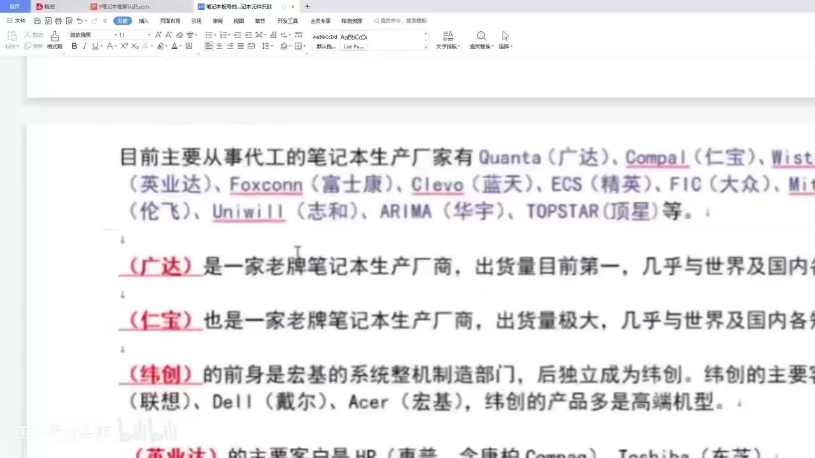Click the Cut scissors icon
This screenshot has width=815, height=458.
pos(27,35)
